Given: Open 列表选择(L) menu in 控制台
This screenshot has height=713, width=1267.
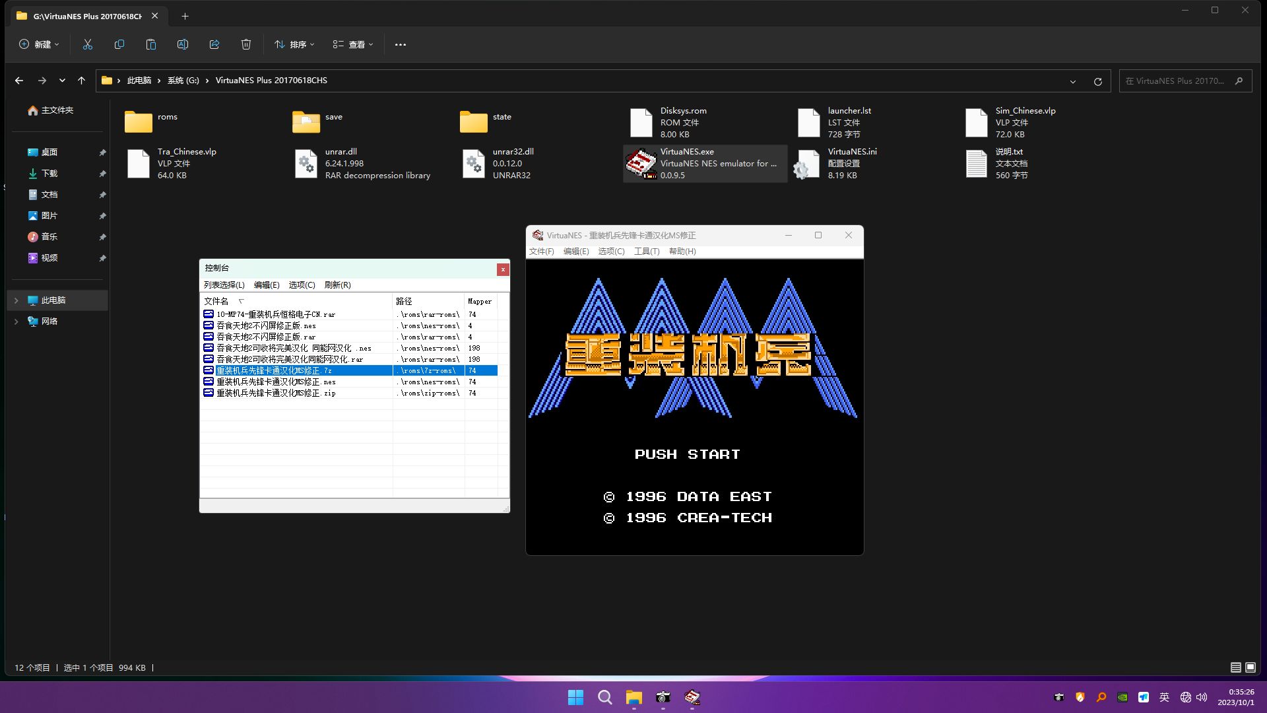Looking at the screenshot, I should click(224, 285).
